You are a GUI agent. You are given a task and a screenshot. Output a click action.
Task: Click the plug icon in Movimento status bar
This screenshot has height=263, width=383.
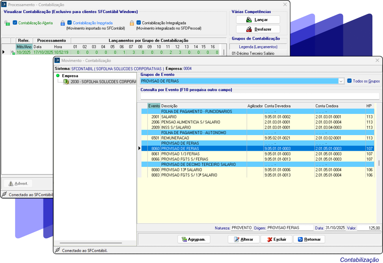pyautogui.click(x=57, y=250)
